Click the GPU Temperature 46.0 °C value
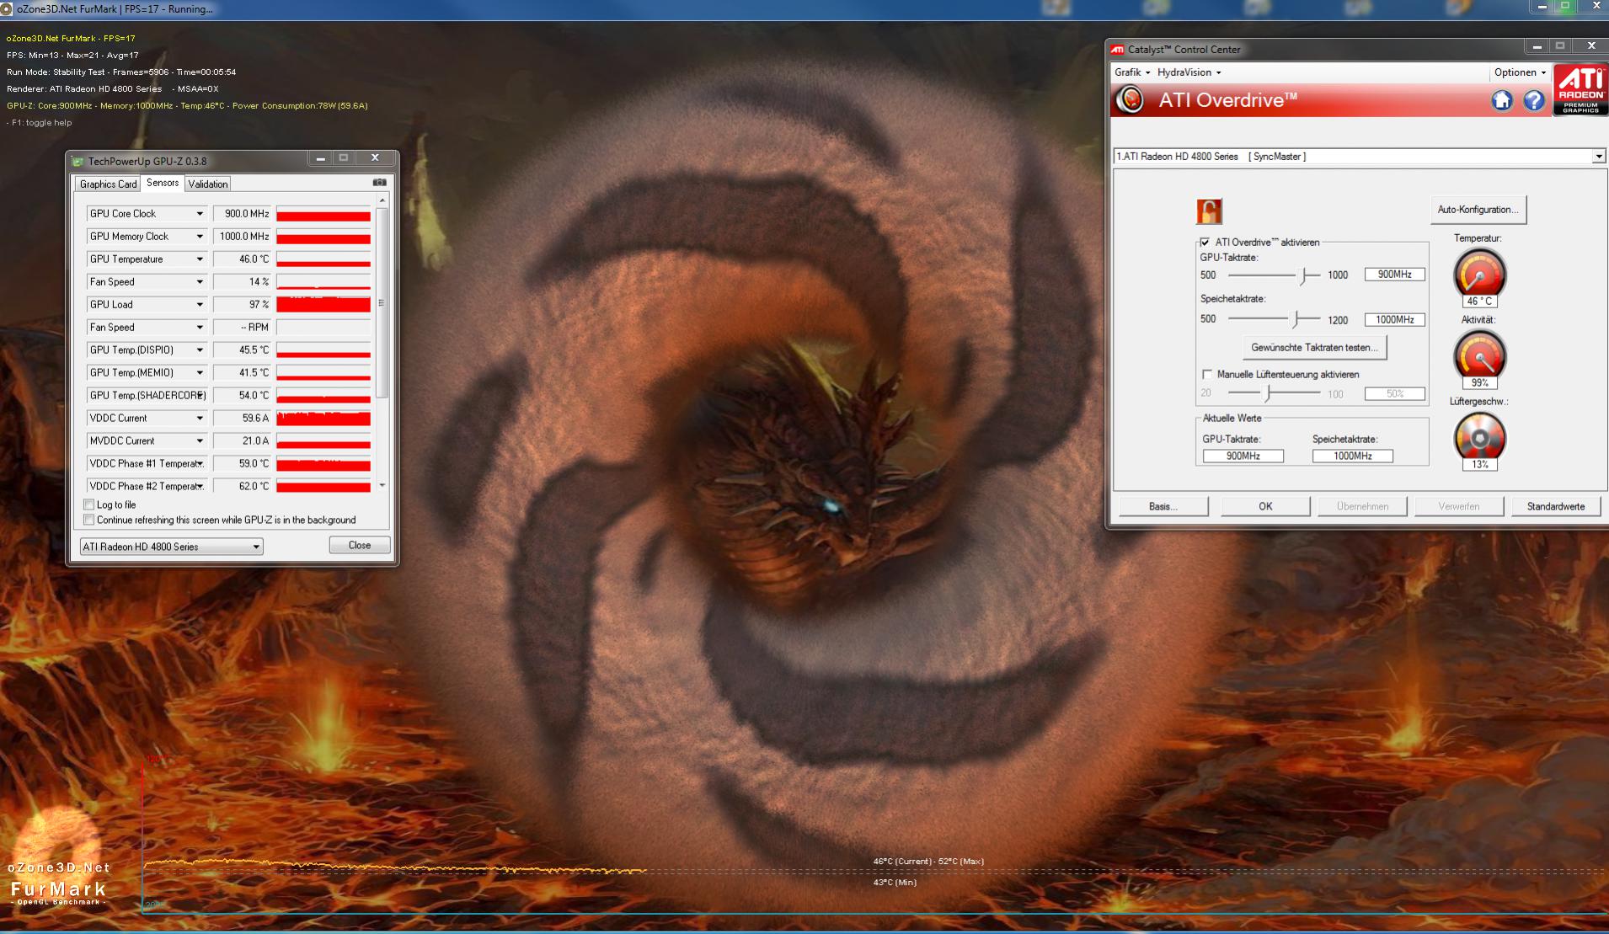Screen dimensions: 1609x934 coord(243,259)
